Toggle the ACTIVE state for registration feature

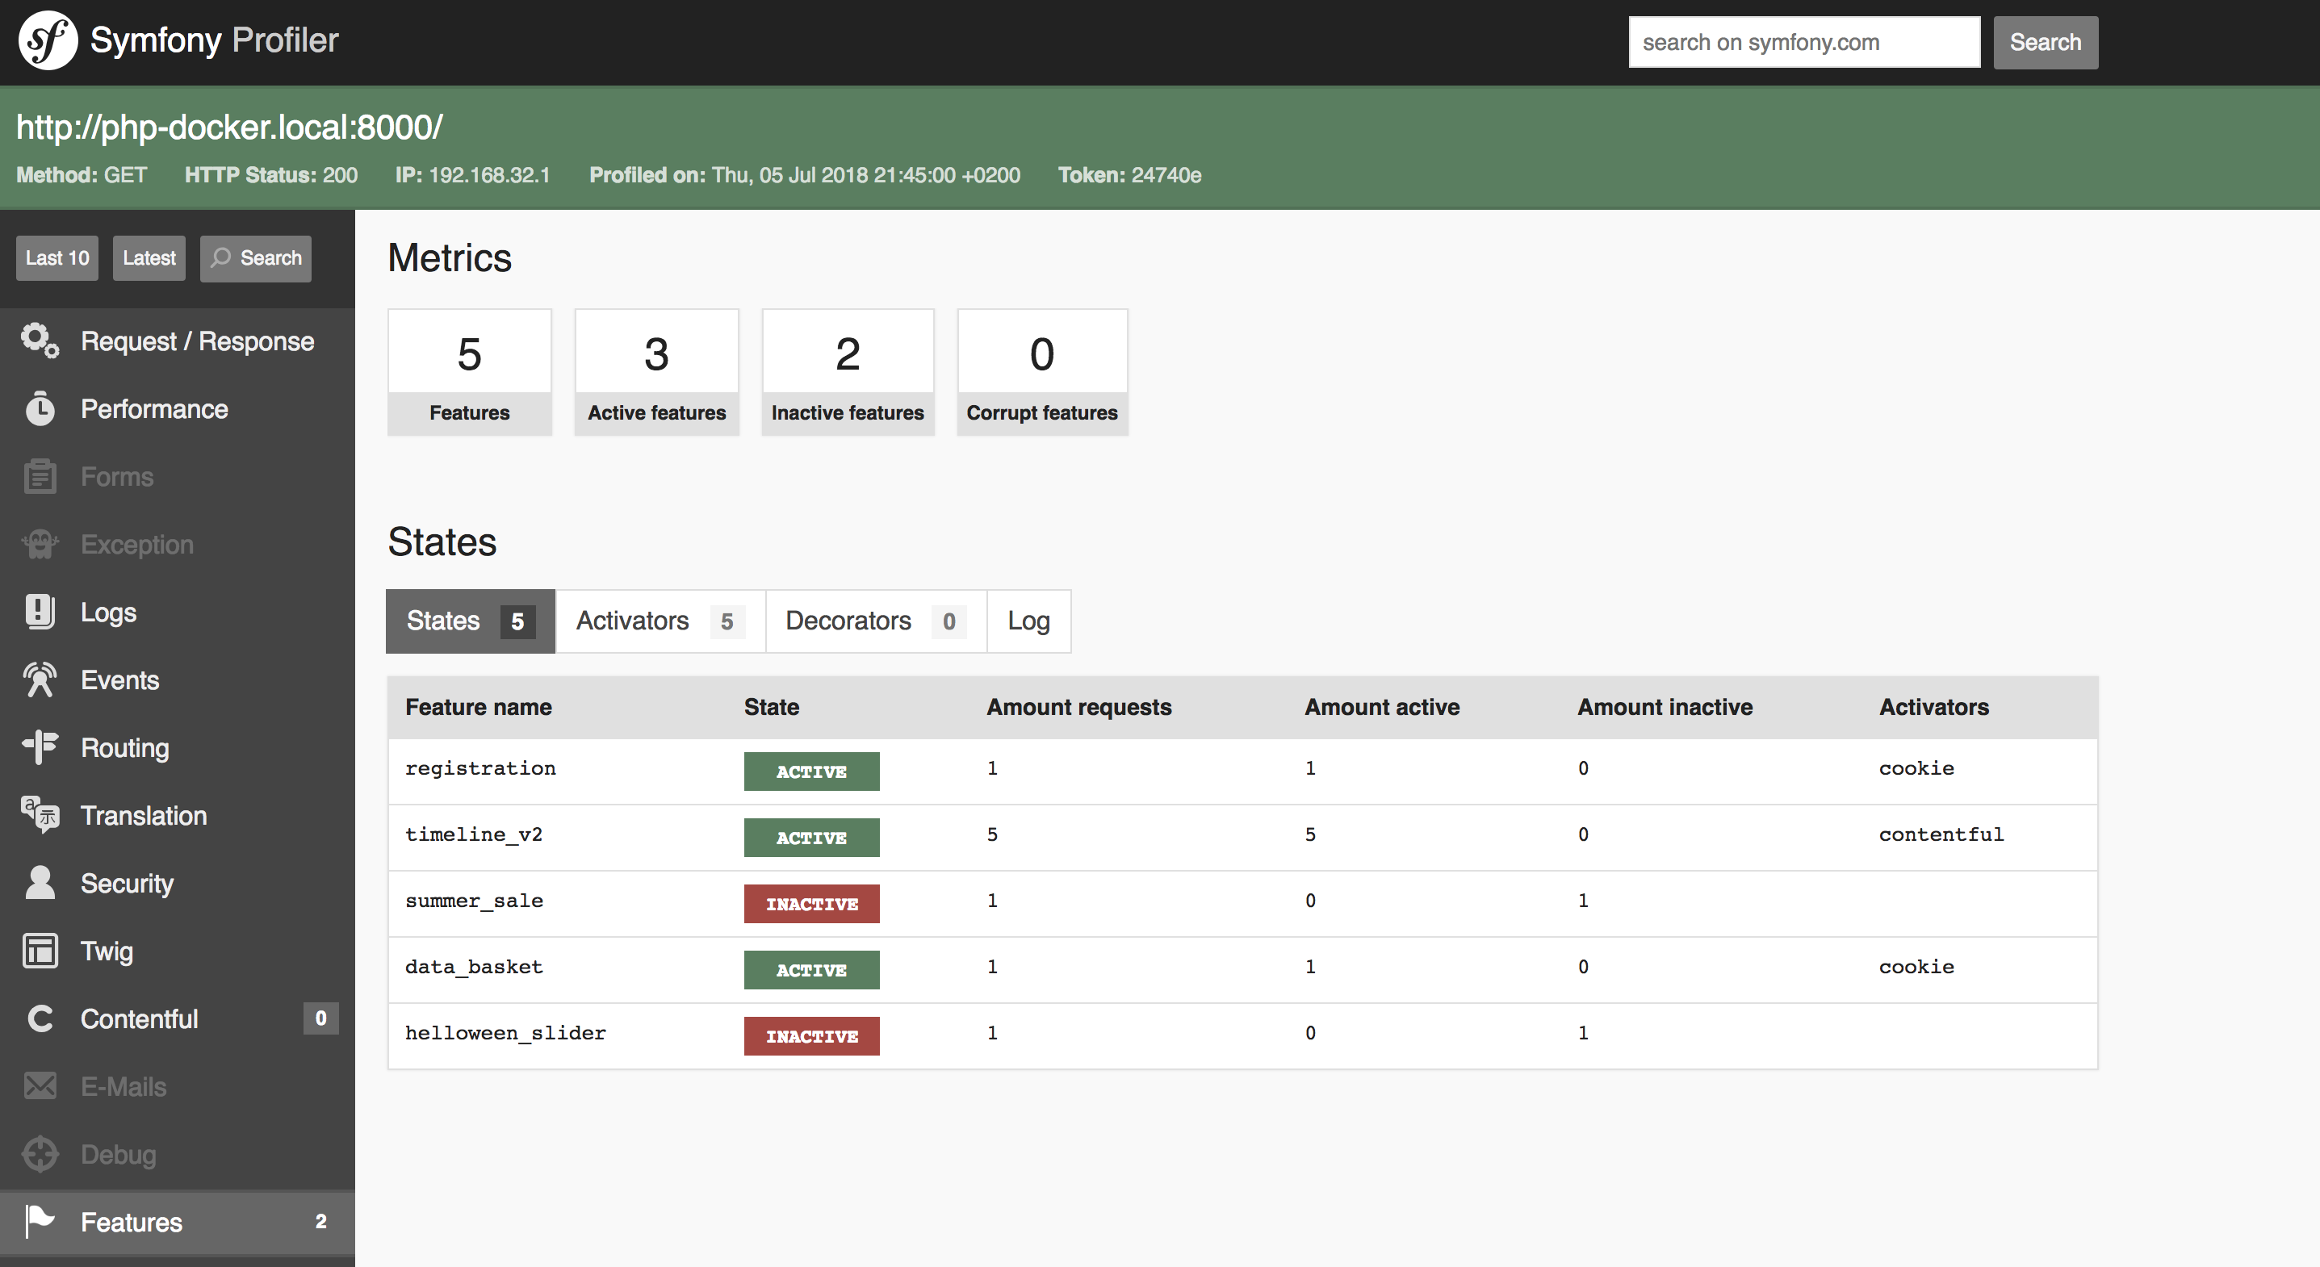811,771
